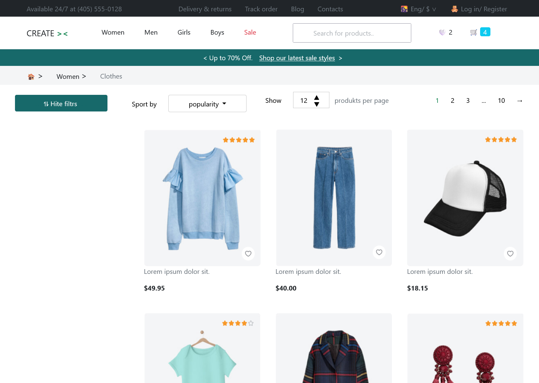Open the shopping cart icon
Viewport: 539px width, 383px height.
pos(473,32)
